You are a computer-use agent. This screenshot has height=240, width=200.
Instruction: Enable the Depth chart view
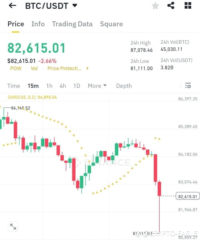(x=124, y=86)
